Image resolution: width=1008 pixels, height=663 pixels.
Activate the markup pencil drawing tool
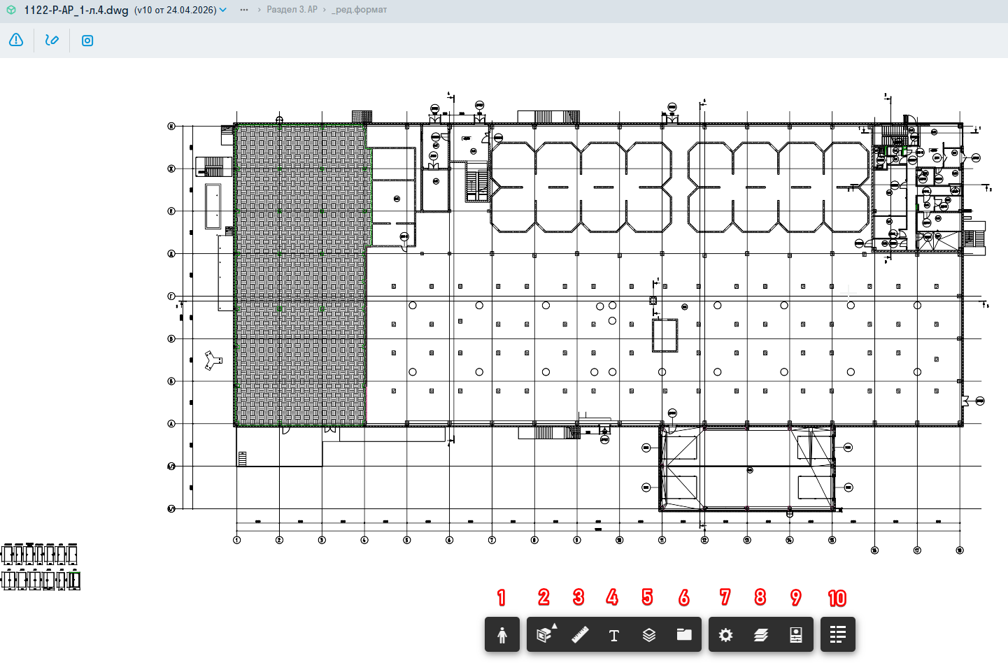click(x=52, y=40)
